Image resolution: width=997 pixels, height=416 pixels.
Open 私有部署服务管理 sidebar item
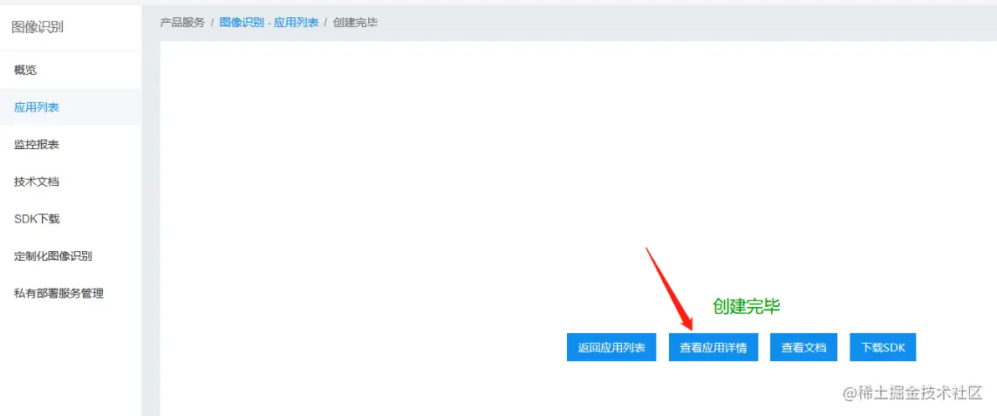(70, 293)
